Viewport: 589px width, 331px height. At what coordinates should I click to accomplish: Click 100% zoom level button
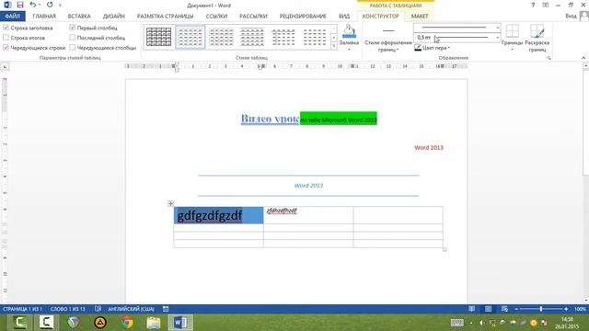tap(580, 309)
